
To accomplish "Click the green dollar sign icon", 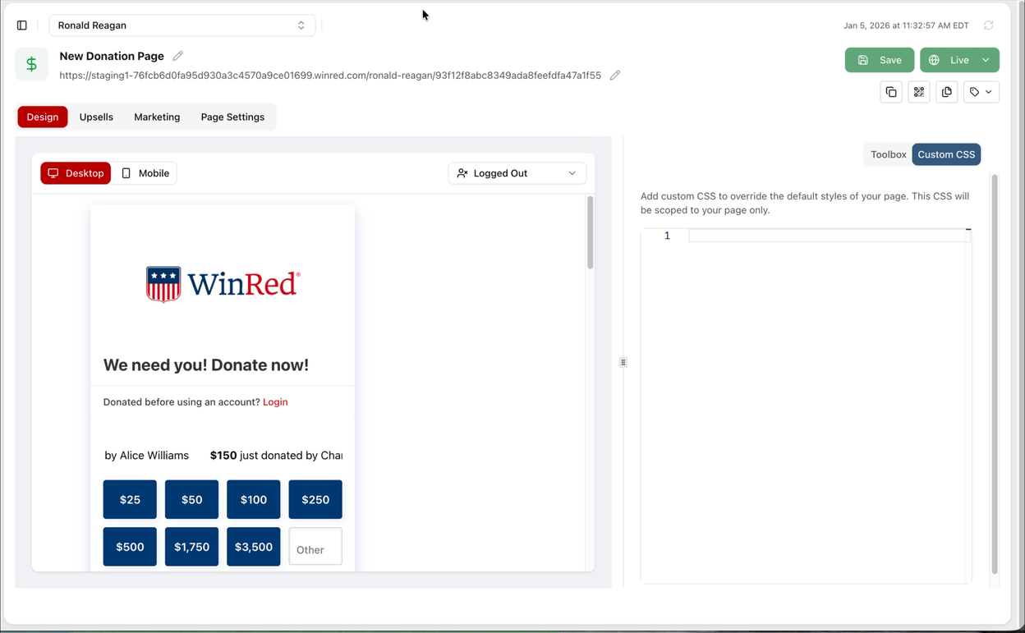I will 31,64.
